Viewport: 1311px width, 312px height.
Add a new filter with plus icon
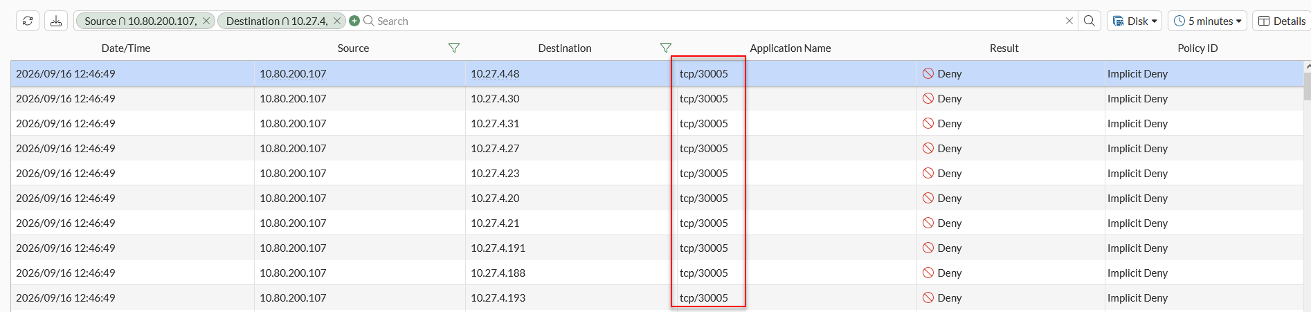(x=354, y=21)
